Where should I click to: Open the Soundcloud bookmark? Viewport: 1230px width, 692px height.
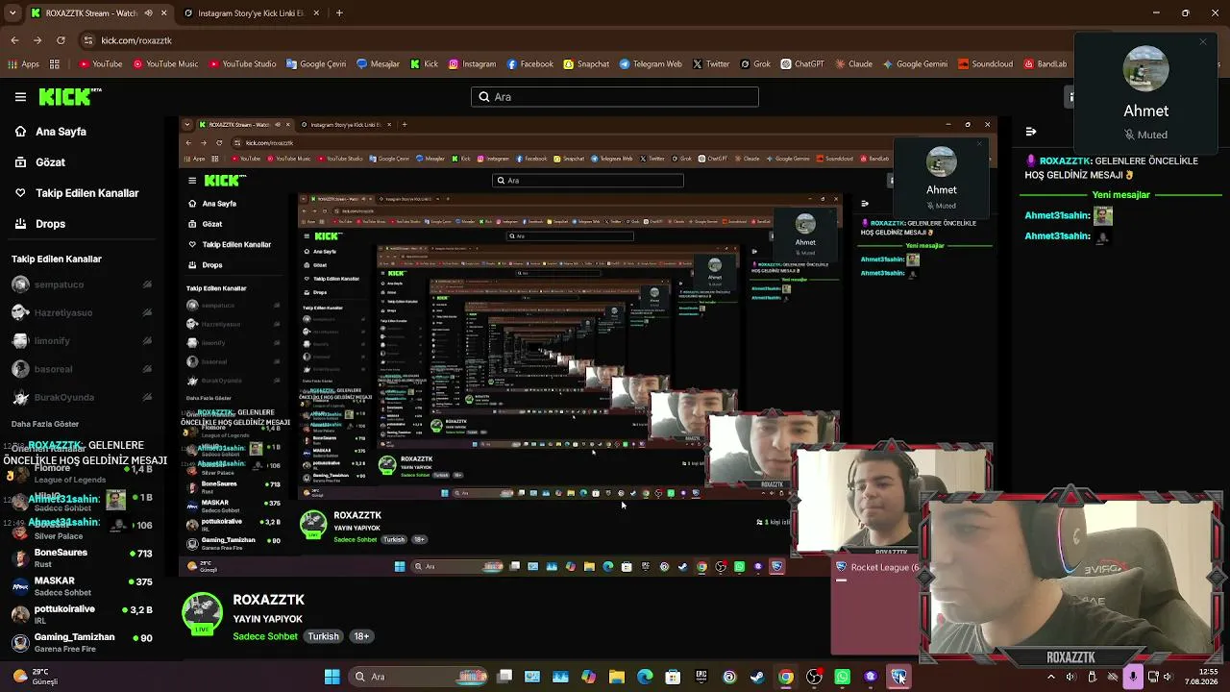(985, 64)
